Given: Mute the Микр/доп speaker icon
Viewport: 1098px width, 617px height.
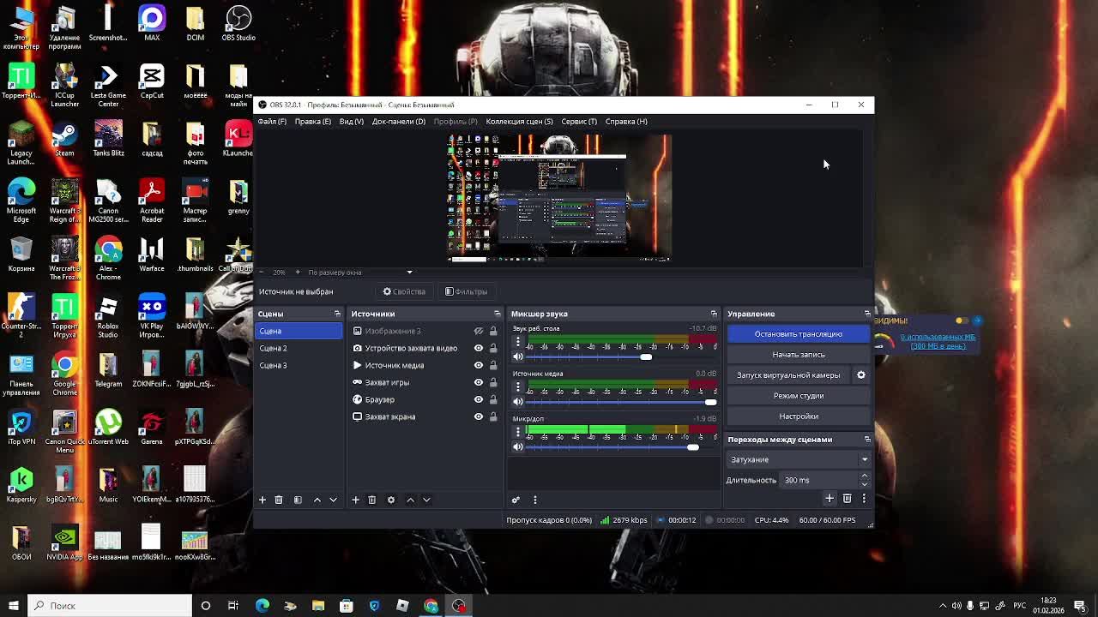Looking at the screenshot, I should [x=517, y=447].
